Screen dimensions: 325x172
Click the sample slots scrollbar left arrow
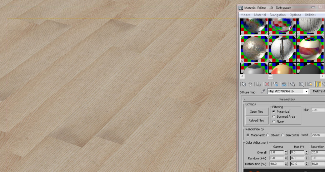pyautogui.click(x=242, y=77)
